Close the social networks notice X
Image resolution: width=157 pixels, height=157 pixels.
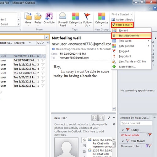click(114, 124)
